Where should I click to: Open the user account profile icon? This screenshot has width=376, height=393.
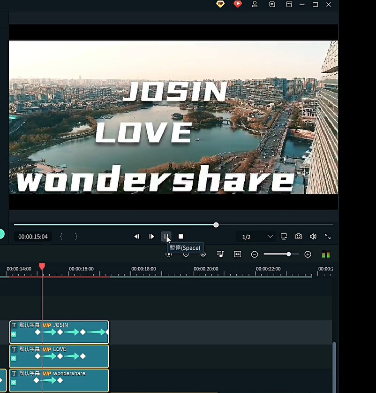[255, 4]
